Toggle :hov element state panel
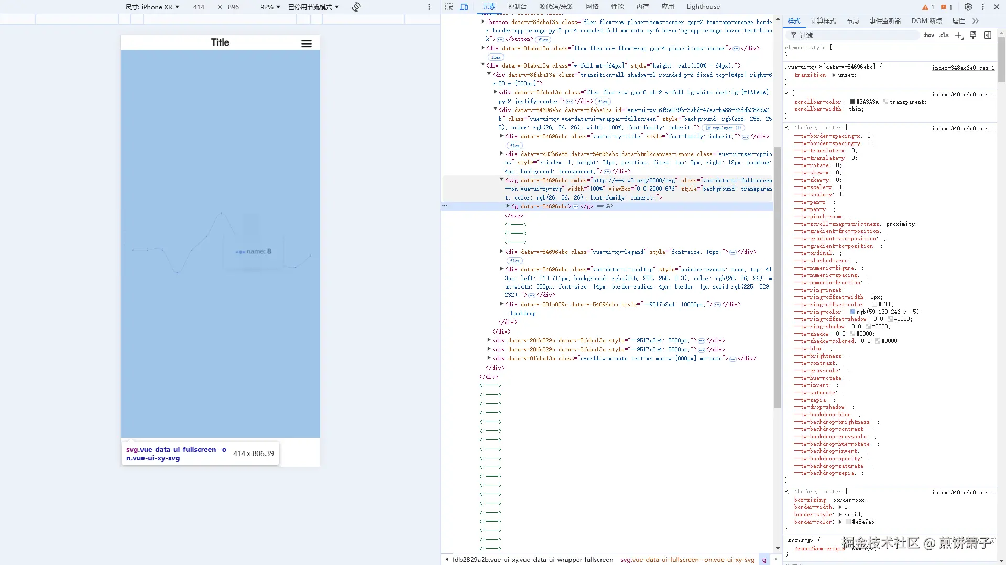 pos(929,35)
